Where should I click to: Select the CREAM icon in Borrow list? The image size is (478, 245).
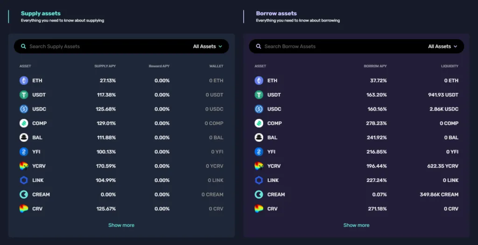(259, 195)
